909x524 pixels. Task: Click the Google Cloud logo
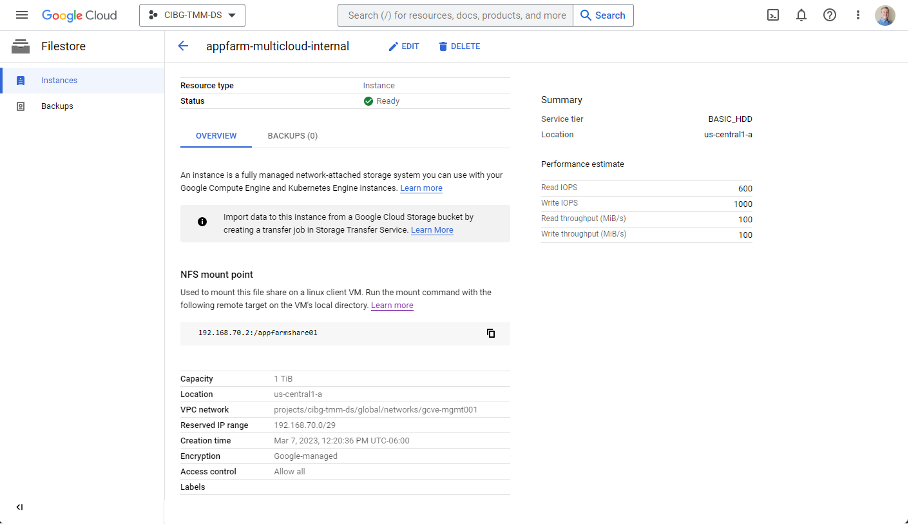pyautogui.click(x=79, y=15)
